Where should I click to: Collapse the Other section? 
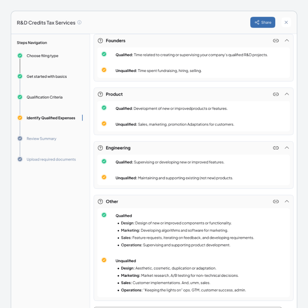(x=287, y=201)
